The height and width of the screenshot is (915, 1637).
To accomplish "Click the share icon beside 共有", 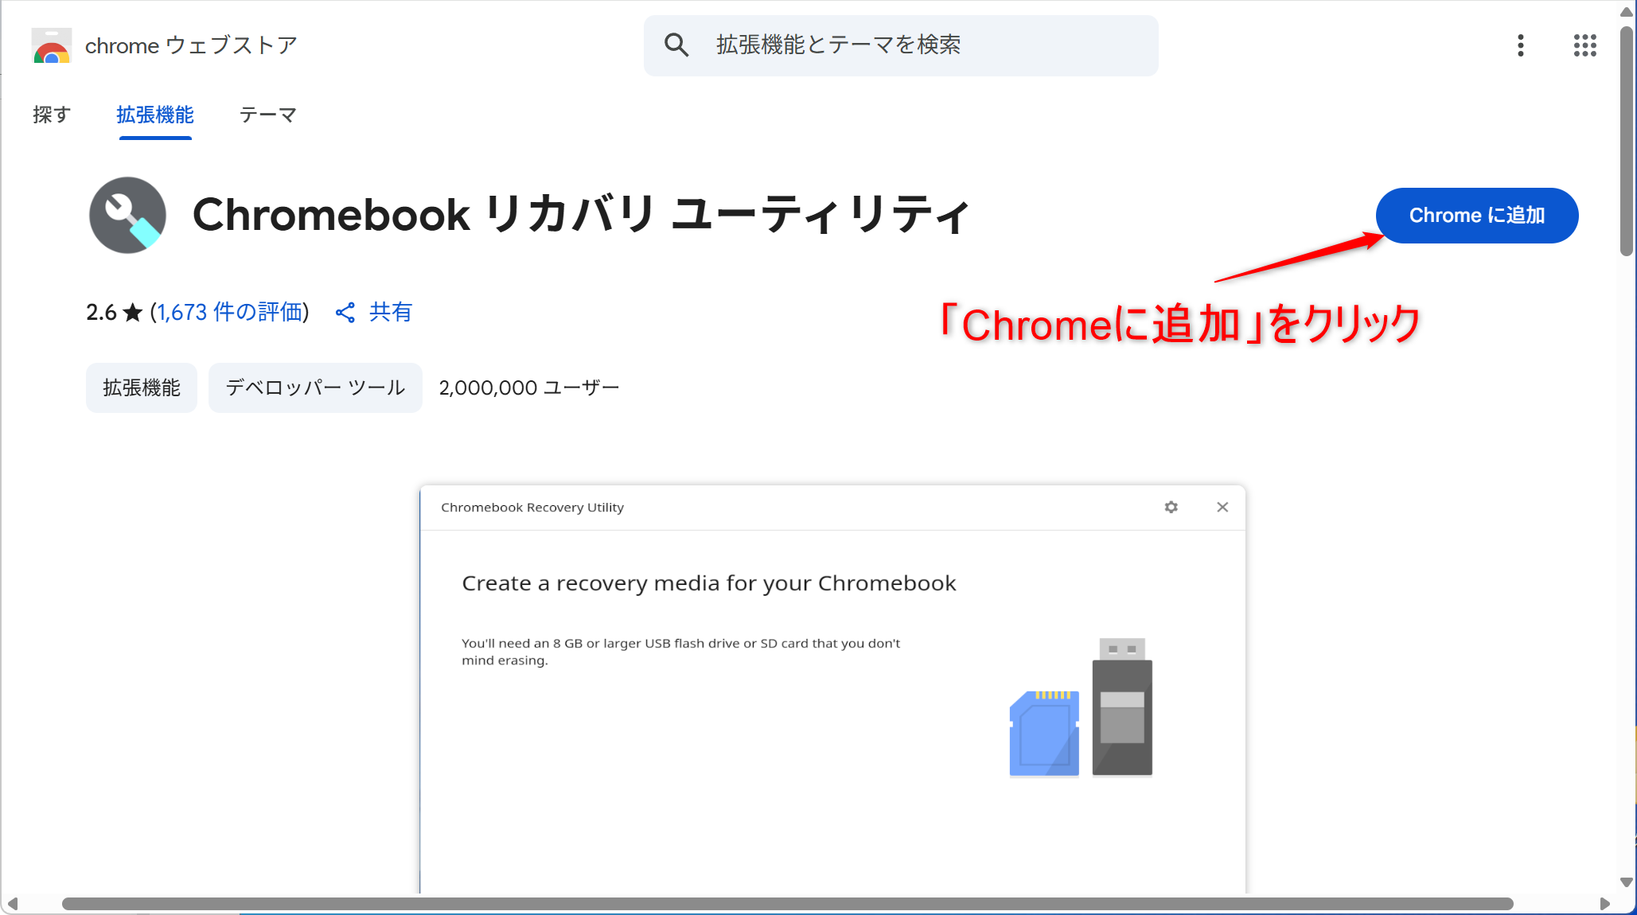I will point(345,313).
